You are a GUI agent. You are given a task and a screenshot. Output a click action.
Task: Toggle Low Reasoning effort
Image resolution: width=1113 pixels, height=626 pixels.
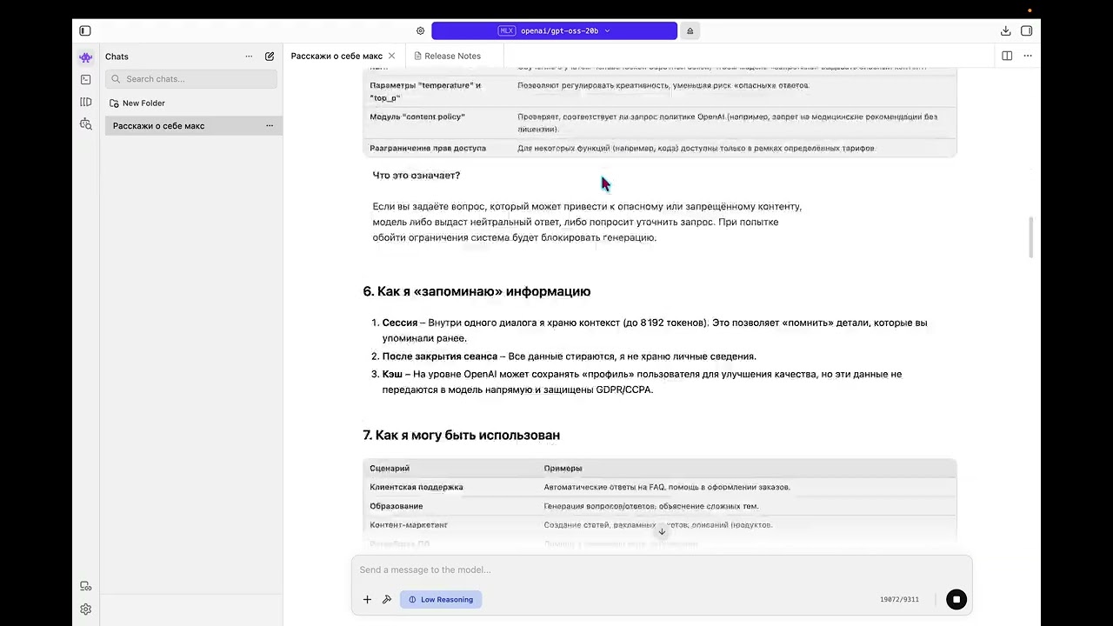441,599
